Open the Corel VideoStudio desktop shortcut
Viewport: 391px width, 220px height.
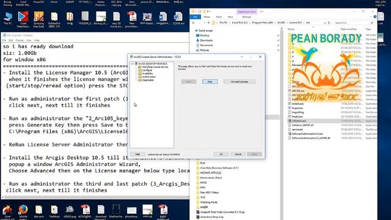click(23, 19)
